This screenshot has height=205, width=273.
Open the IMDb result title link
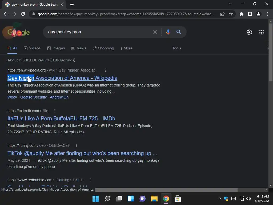61,119
